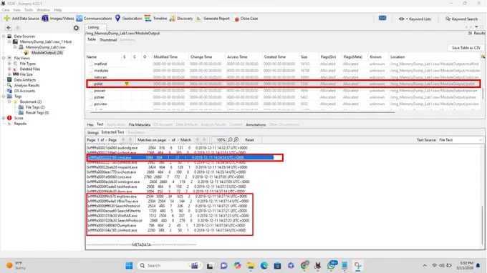Open the View menu

[x=16, y=10]
